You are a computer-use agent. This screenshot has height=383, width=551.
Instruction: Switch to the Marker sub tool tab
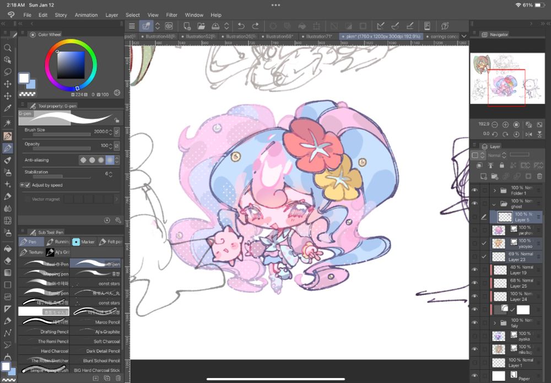(84, 242)
